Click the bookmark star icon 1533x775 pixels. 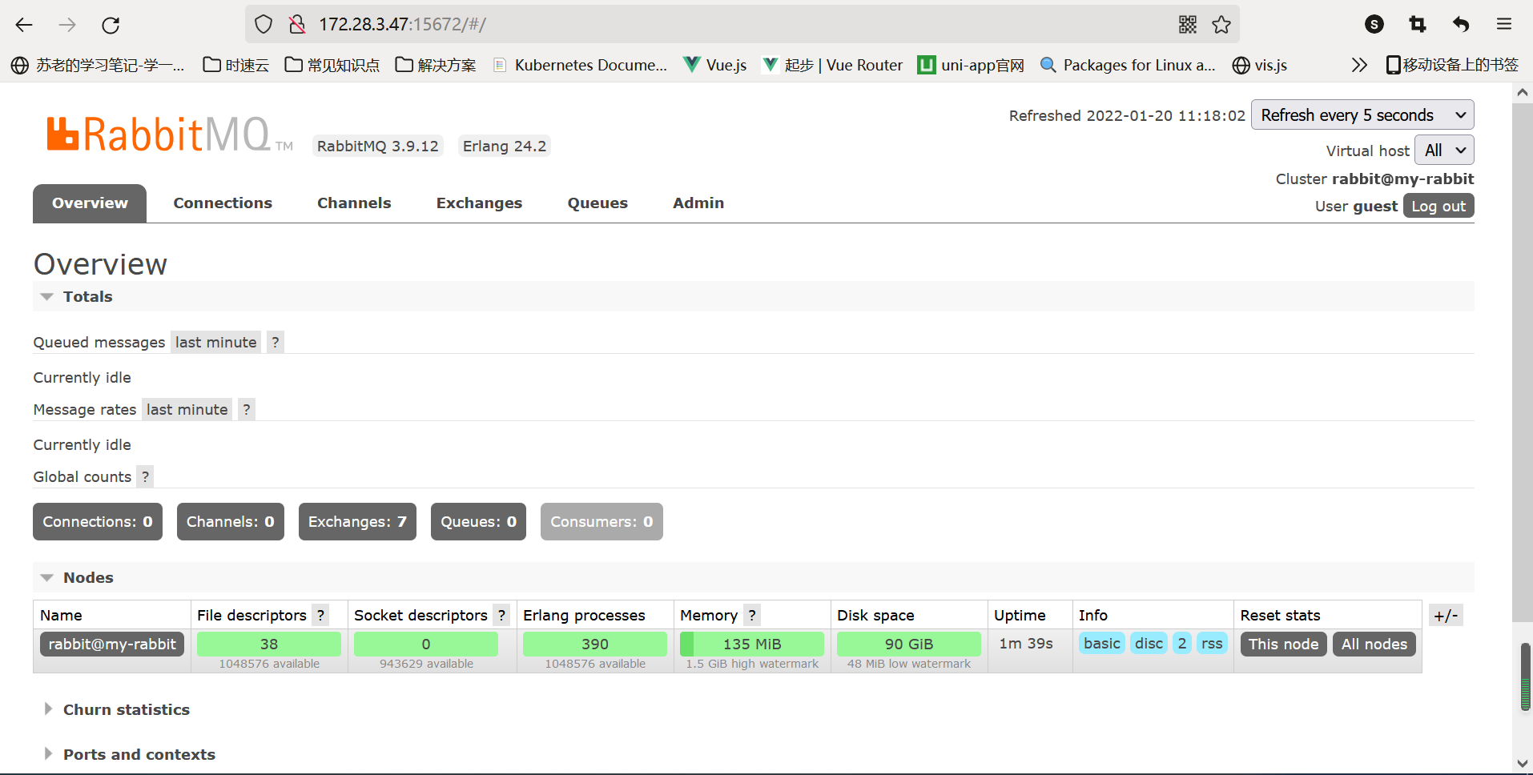(x=1221, y=25)
